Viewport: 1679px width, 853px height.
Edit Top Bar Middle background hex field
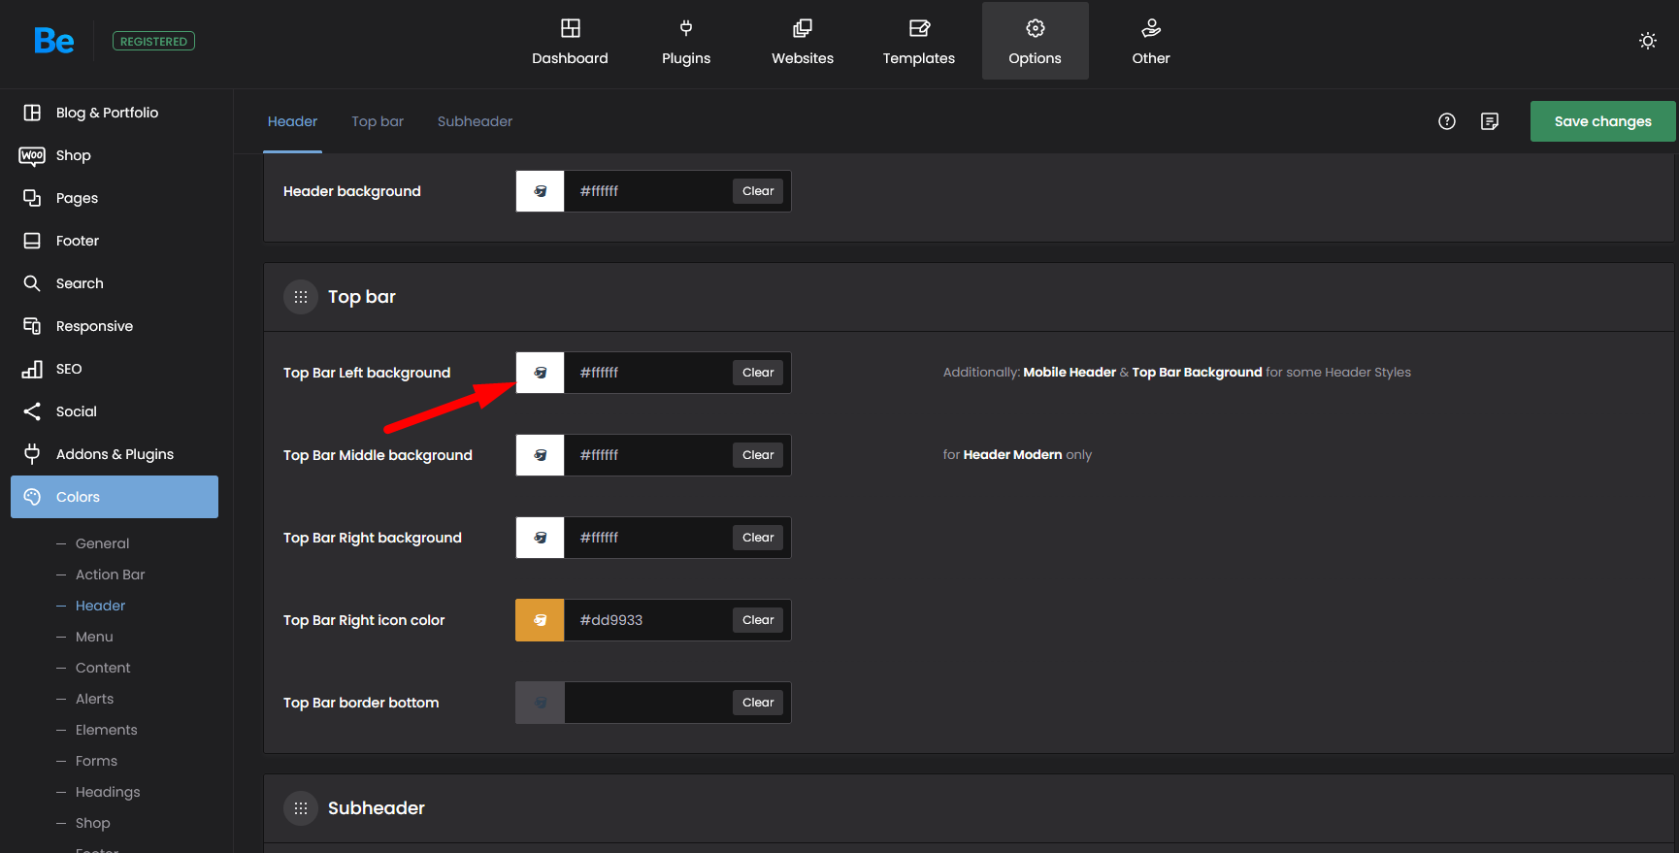(647, 455)
